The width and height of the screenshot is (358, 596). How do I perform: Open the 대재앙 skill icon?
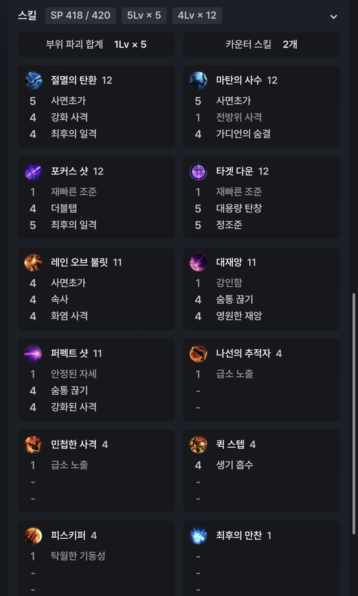pyautogui.click(x=198, y=263)
